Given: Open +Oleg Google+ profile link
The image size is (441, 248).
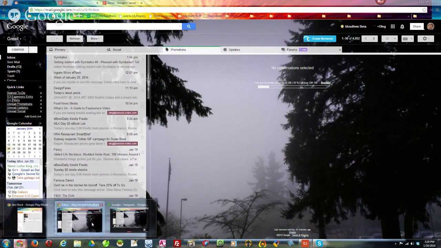Looking at the screenshot, I should point(381,27).
